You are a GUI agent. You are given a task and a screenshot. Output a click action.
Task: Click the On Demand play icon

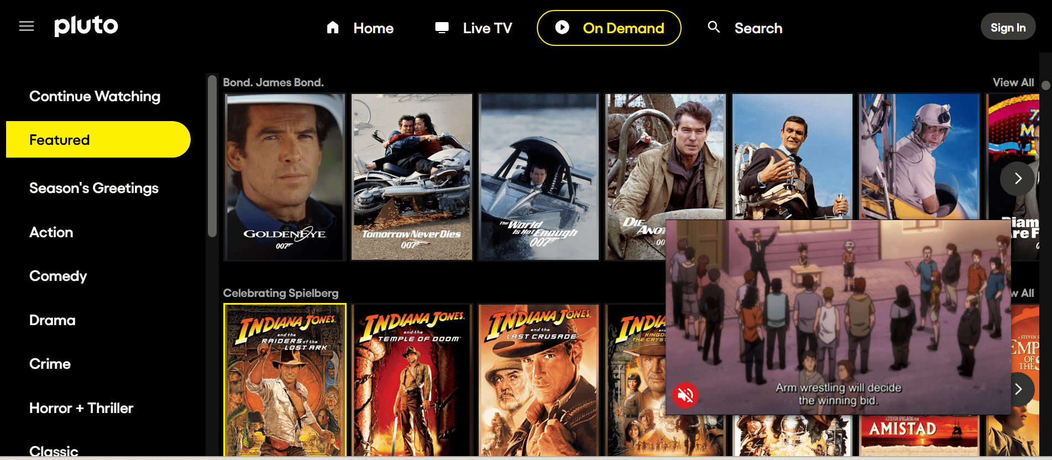tap(562, 28)
